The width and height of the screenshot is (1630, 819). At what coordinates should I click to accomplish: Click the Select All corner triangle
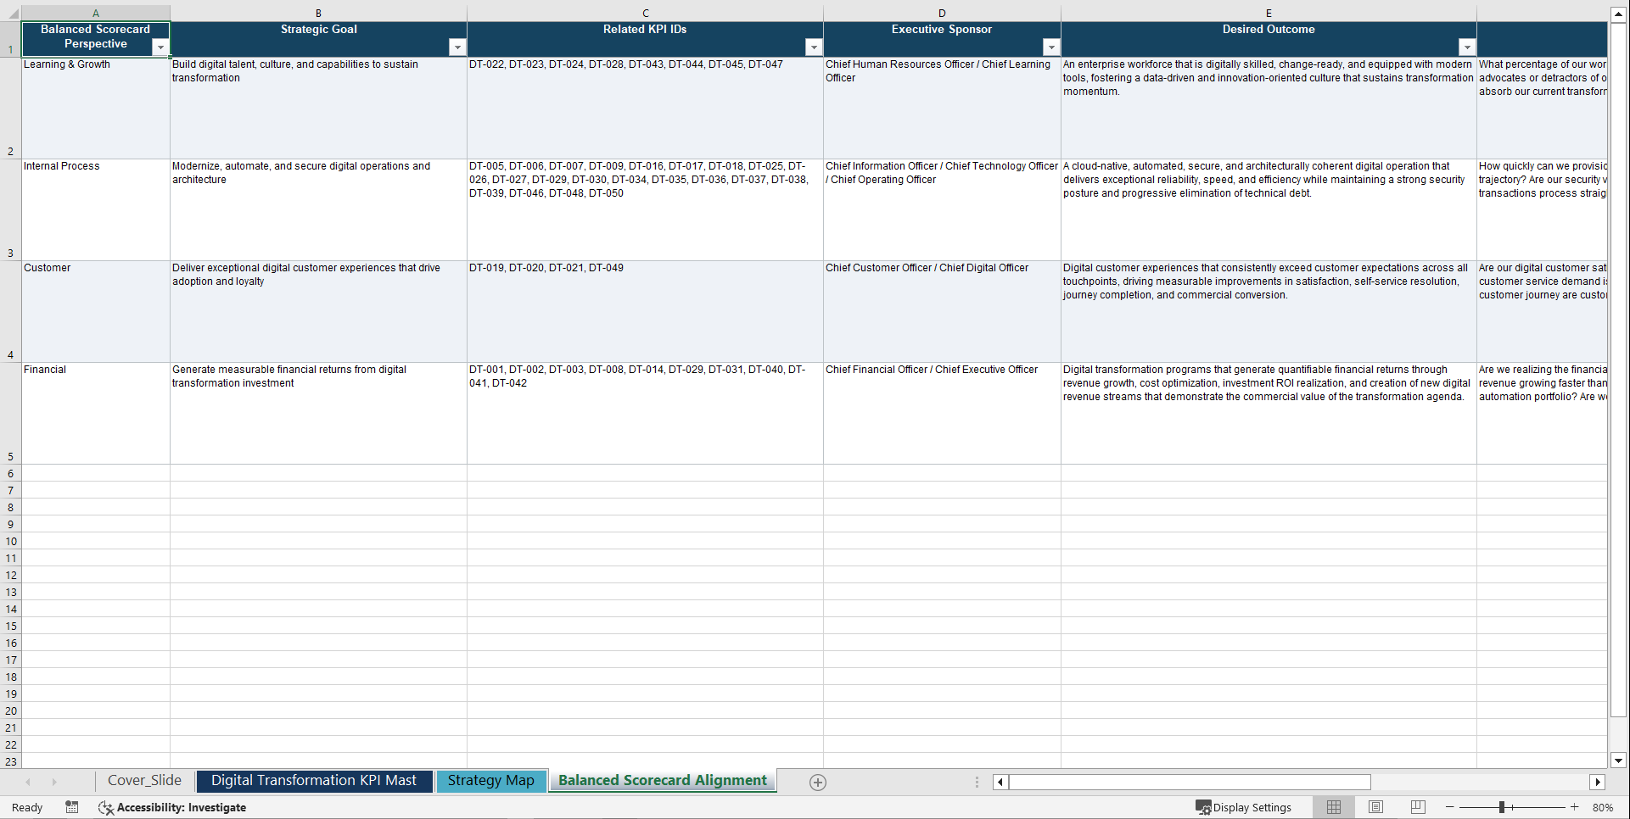click(x=11, y=13)
